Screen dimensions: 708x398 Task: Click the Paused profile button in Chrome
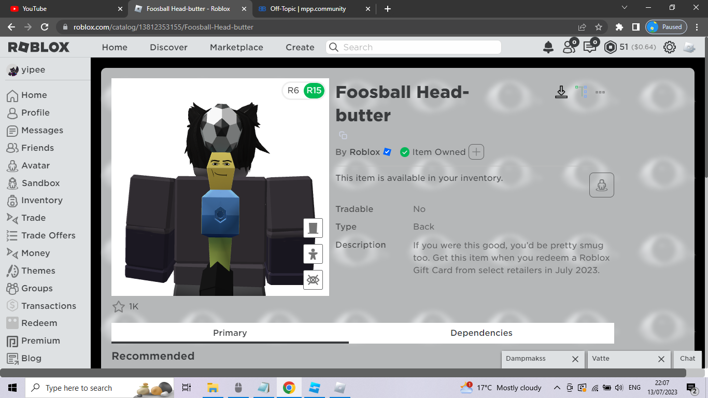[667, 27]
